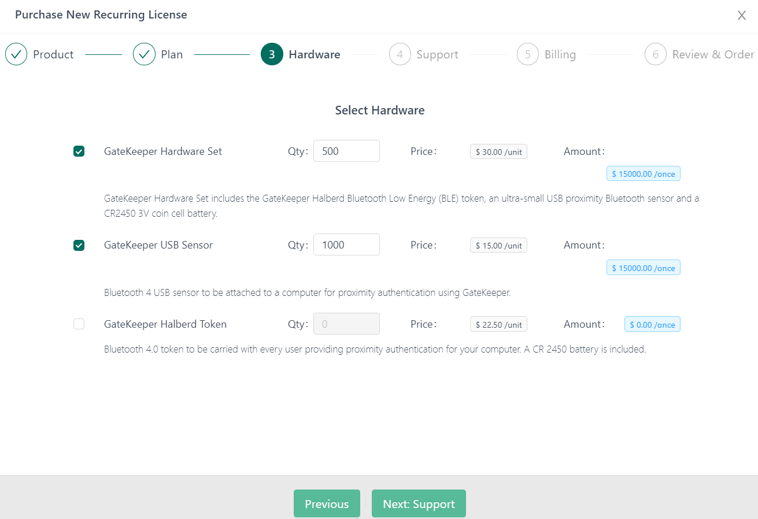
Task: Click the $ 22.50 /unit price badge
Action: pyautogui.click(x=498, y=324)
